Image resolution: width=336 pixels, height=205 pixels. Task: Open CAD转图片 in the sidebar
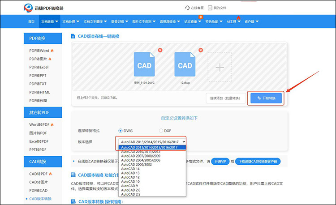(39, 182)
